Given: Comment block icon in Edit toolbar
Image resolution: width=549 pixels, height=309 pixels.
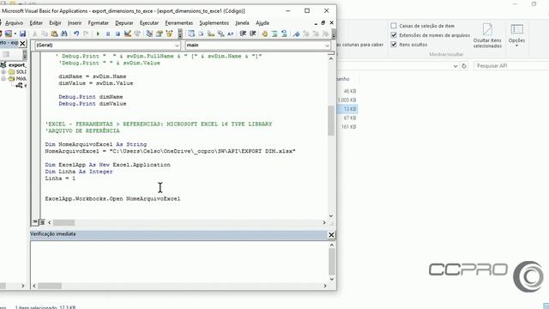Looking at the screenshot, I should tap(274, 33).
